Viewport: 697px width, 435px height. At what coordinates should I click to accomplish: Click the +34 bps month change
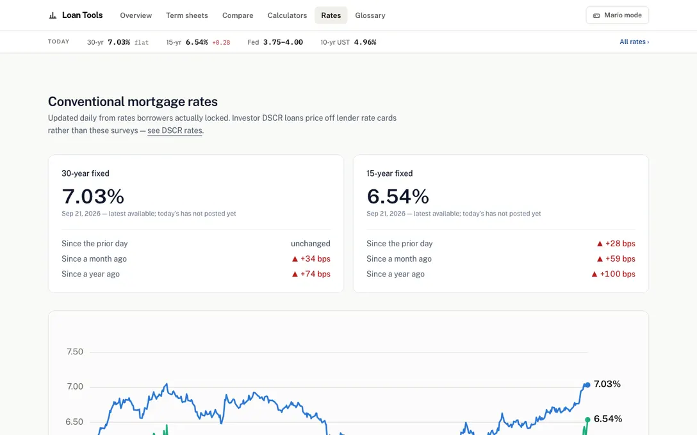(315, 259)
